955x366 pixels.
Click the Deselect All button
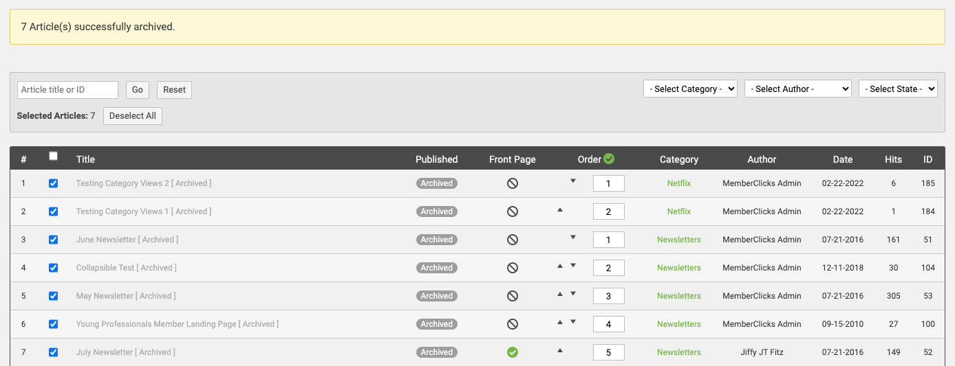point(133,116)
